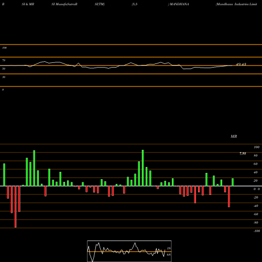Open the mini overview chart thumbnail

tap(129, 251)
